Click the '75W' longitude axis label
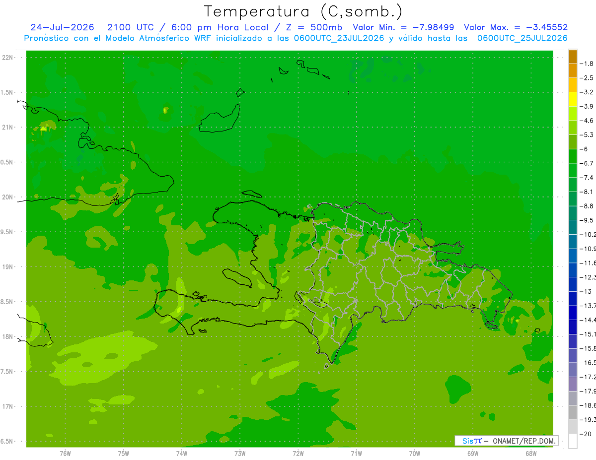Viewport: 596px width, 460px height. 124,454
